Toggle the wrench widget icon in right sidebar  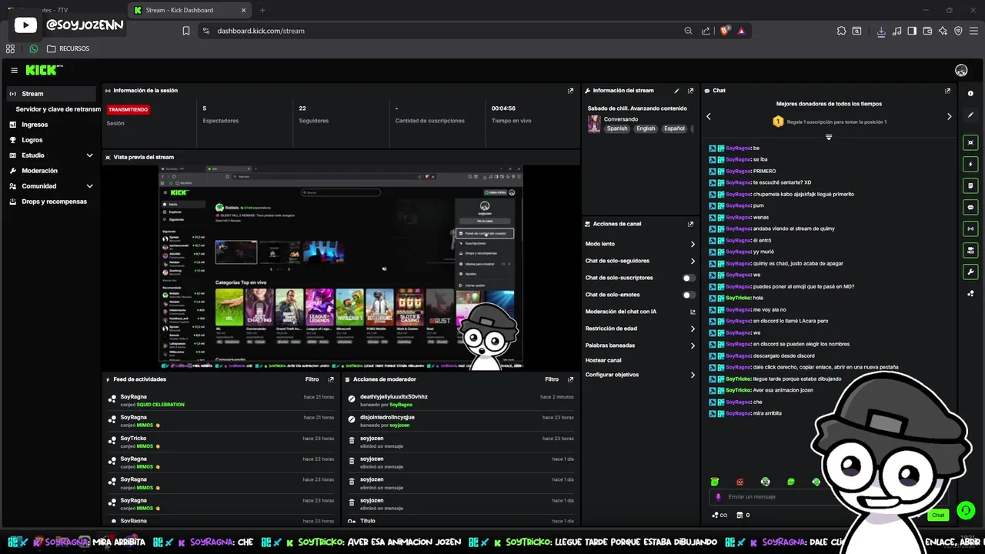(970, 272)
